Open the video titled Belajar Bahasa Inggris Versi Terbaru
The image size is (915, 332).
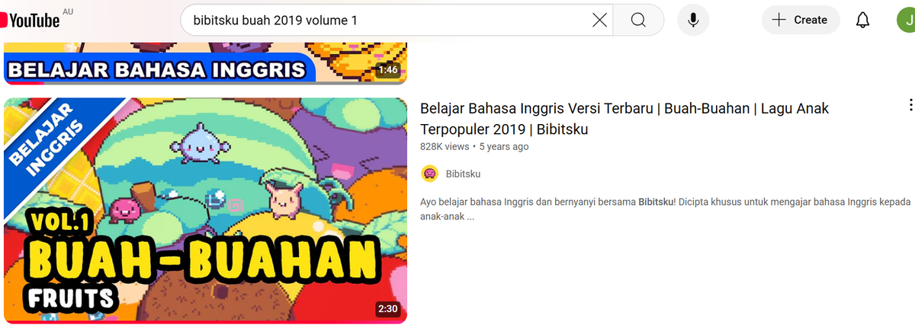tap(624, 119)
